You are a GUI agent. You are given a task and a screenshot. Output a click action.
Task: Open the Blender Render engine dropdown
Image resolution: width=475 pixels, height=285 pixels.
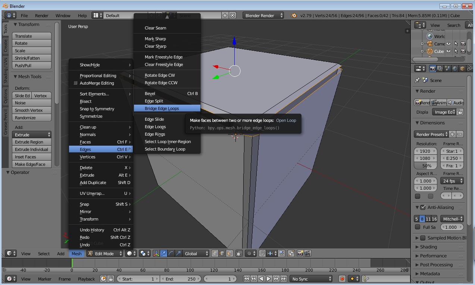click(x=263, y=15)
